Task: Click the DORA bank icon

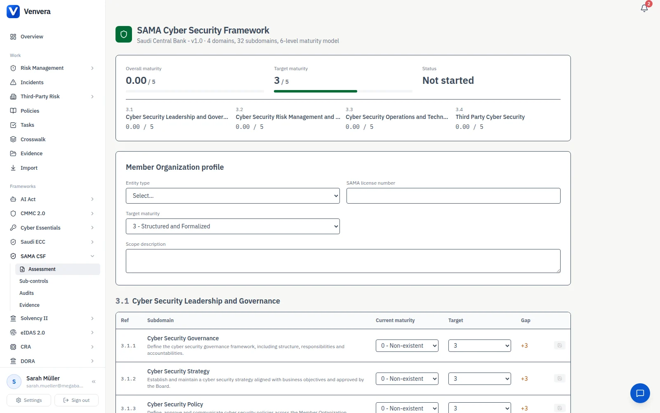Action: [13, 361]
